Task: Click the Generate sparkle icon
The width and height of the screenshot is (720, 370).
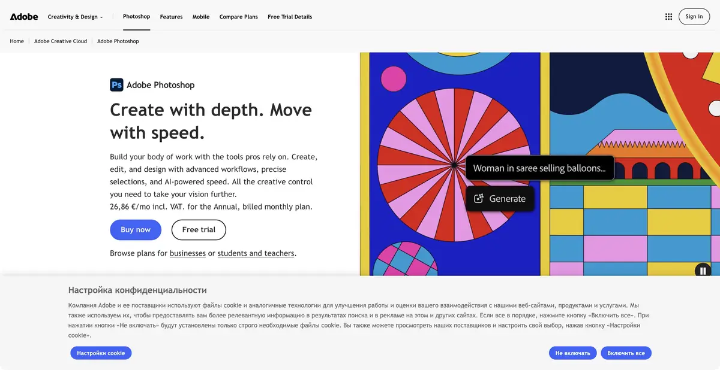Action: [479, 199]
